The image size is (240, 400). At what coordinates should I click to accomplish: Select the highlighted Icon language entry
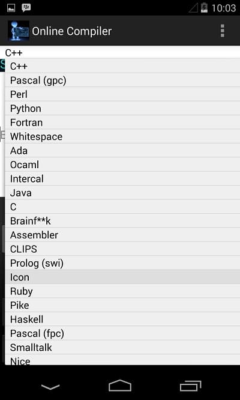[x=122, y=277]
